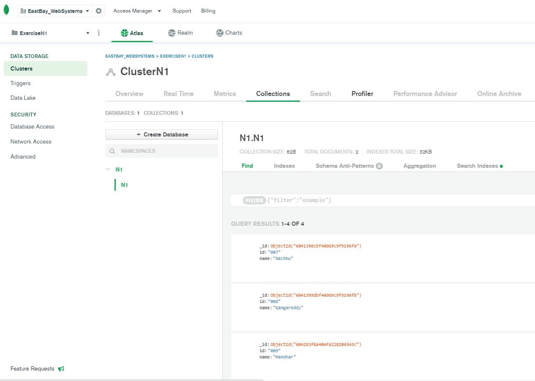
Task: Open Network Access in sidebar
Action: coord(31,142)
